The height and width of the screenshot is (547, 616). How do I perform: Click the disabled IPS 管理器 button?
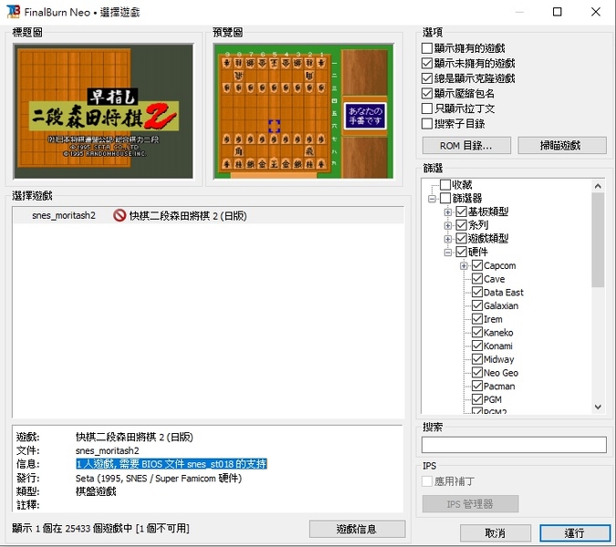(x=470, y=504)
